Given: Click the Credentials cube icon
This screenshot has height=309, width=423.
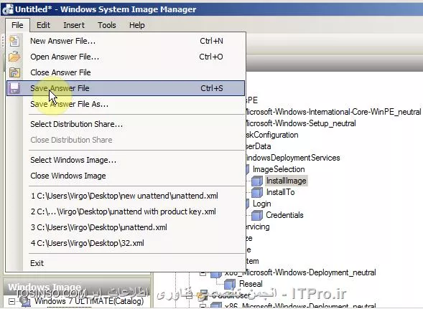Looking at the screenshot, I should coord(257,215).
